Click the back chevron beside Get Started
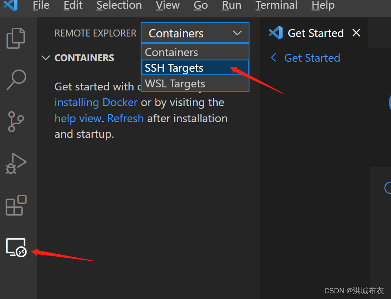This screenshot has height=299, width=391. tap(273, 58)
